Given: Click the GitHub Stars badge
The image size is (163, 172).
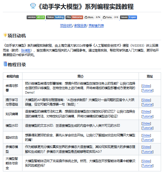Looking at the screenshot, I should coord(89,17).
